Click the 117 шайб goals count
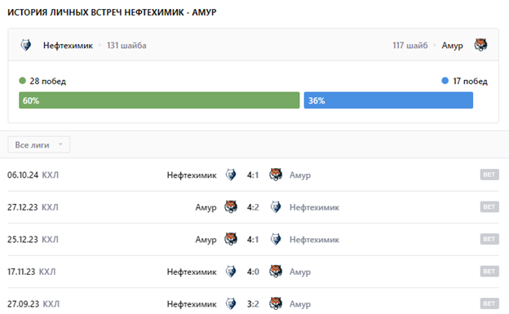 click(x=410, y=46)
